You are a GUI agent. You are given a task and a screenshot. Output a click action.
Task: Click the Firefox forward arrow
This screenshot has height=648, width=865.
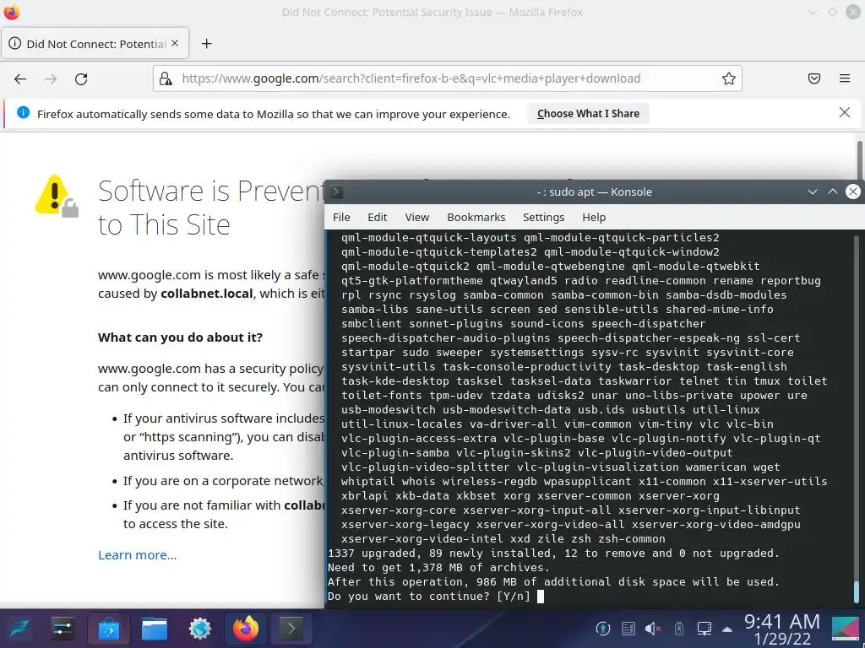(x=51, y=78)
